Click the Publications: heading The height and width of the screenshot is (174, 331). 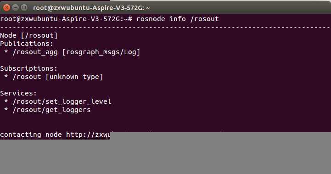click(27, 44)
